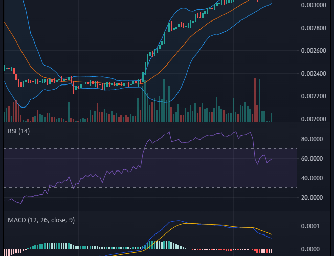This screenshot has width=334, height=256.
Task: Click the 0.002600 price axis label
Action: click(314, 51)
